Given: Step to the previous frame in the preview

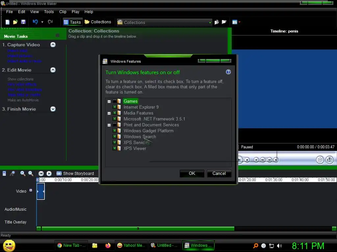Looking at the screenshot, I should pos(263,160).
